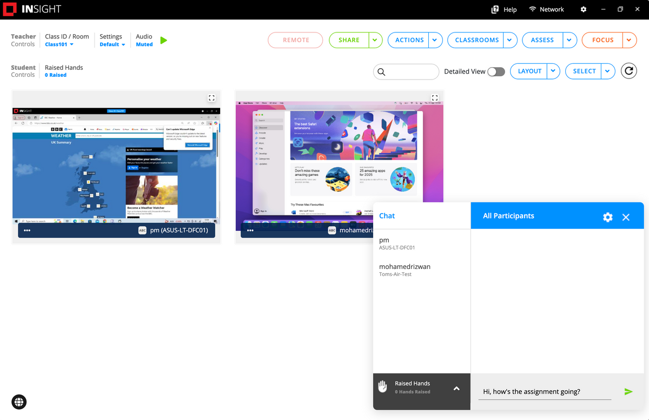Open Help from the title bar
Screen dimensions: 649x420
(504, 9)
